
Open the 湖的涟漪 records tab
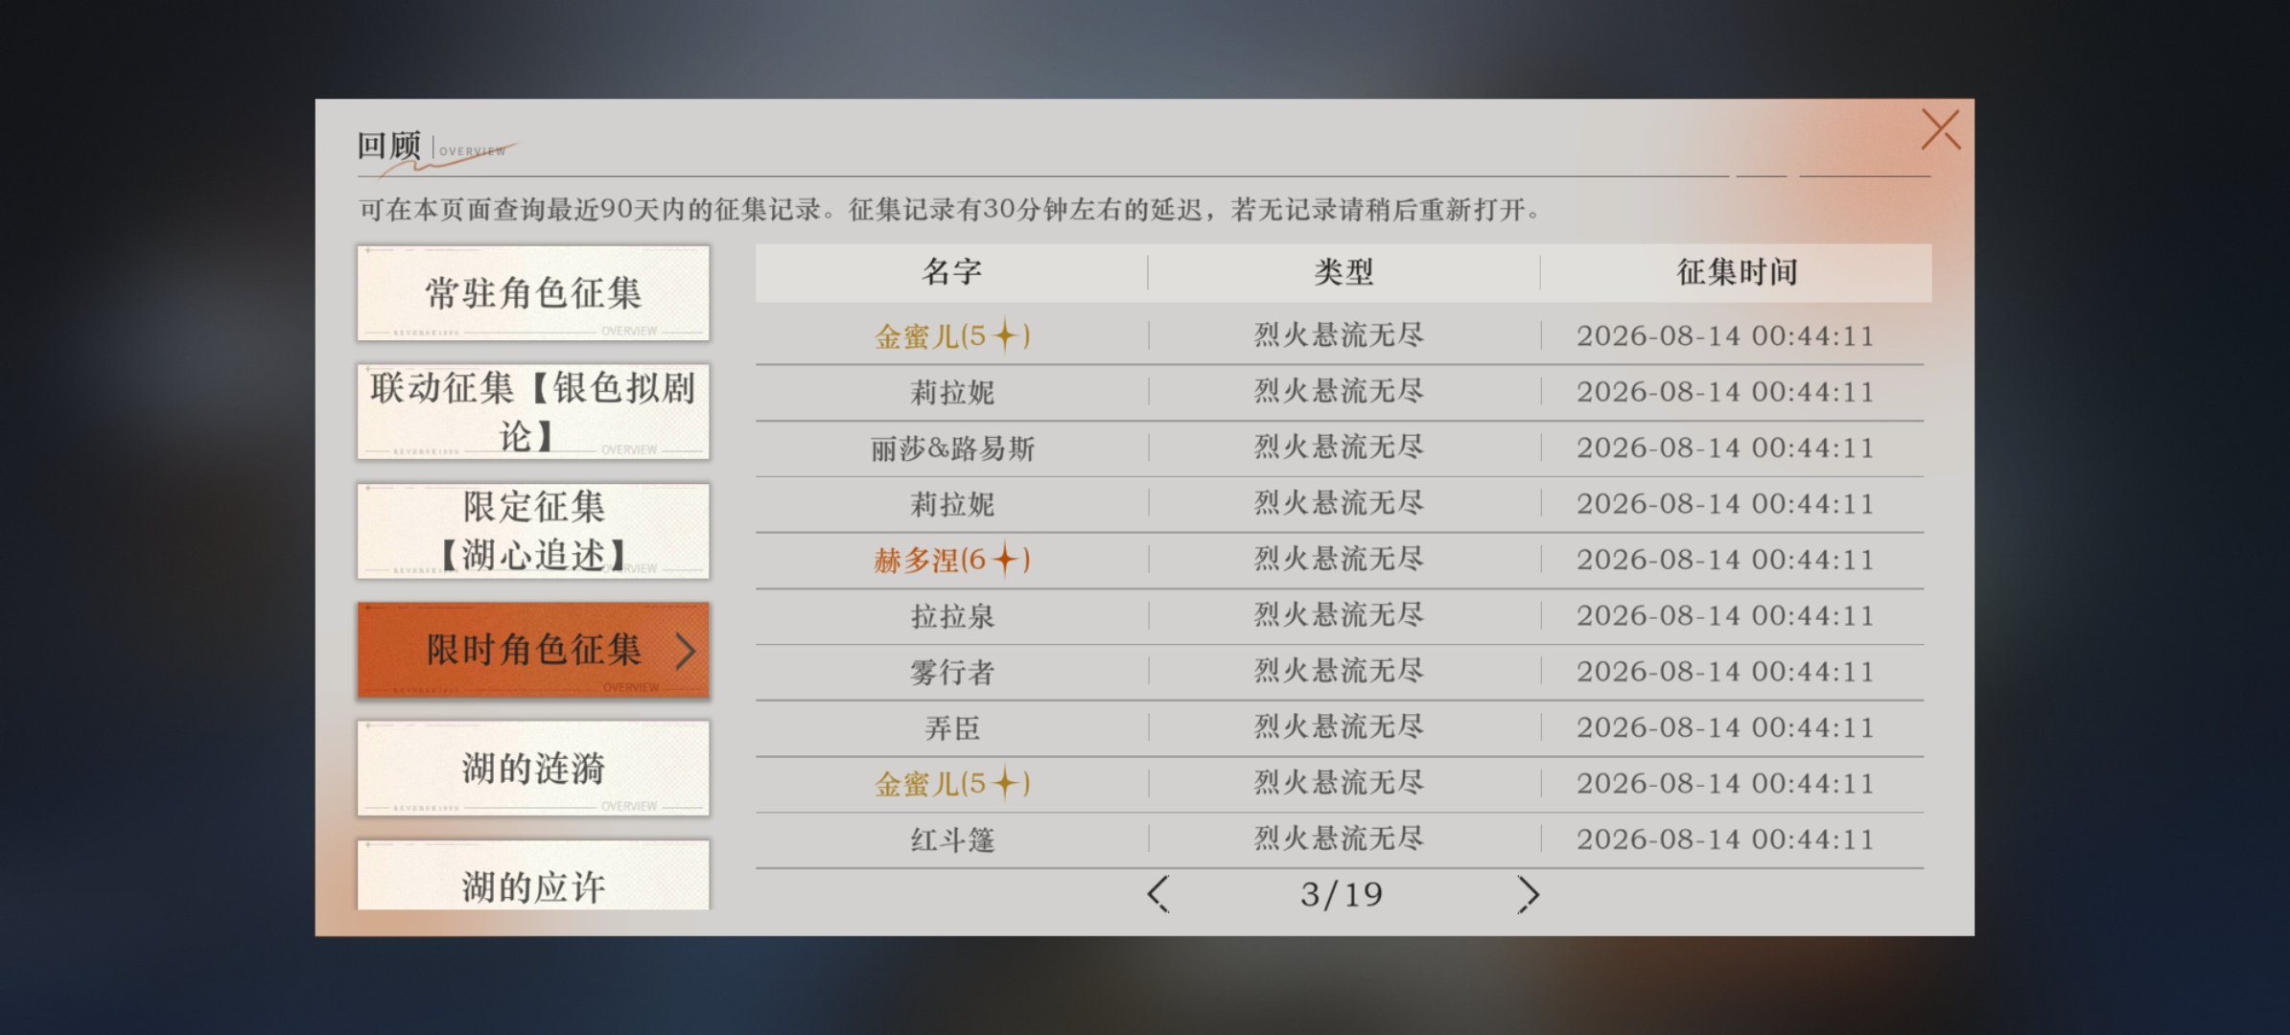(x=533, y=769)
